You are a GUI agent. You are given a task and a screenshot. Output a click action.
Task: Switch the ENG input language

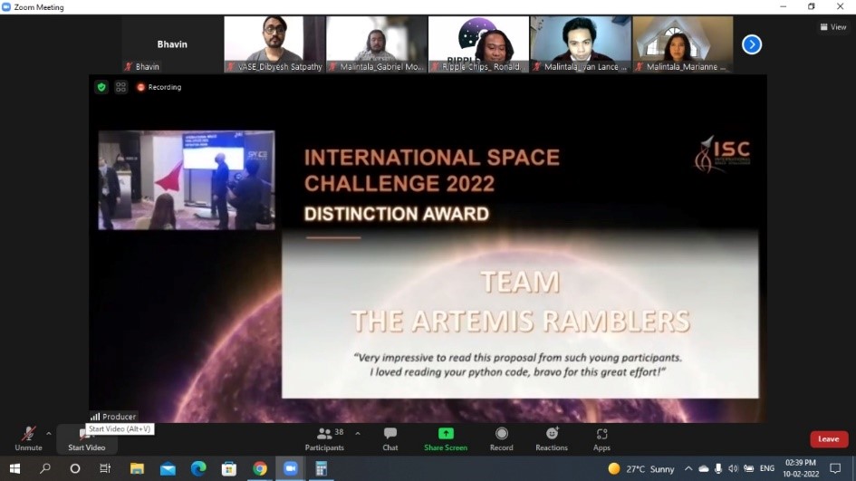click(767, 468)
